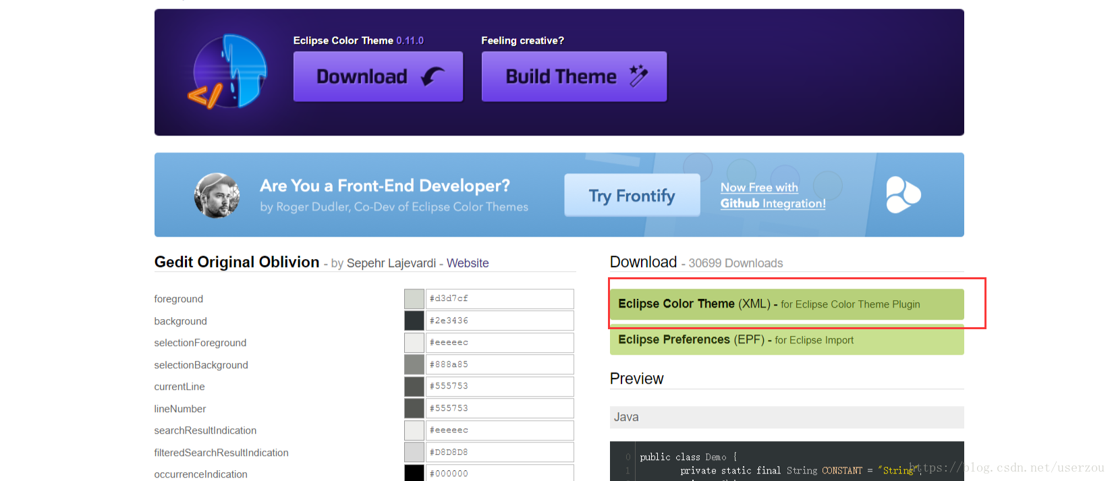
Task: Click 'public class Demo' in the code preview
Action: pyautogui.click(x=683, y=457)
